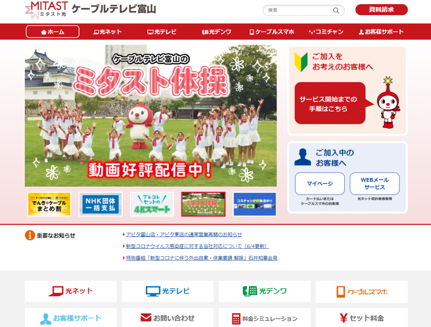Open the 光デンワ navigation item

point(217,32)
